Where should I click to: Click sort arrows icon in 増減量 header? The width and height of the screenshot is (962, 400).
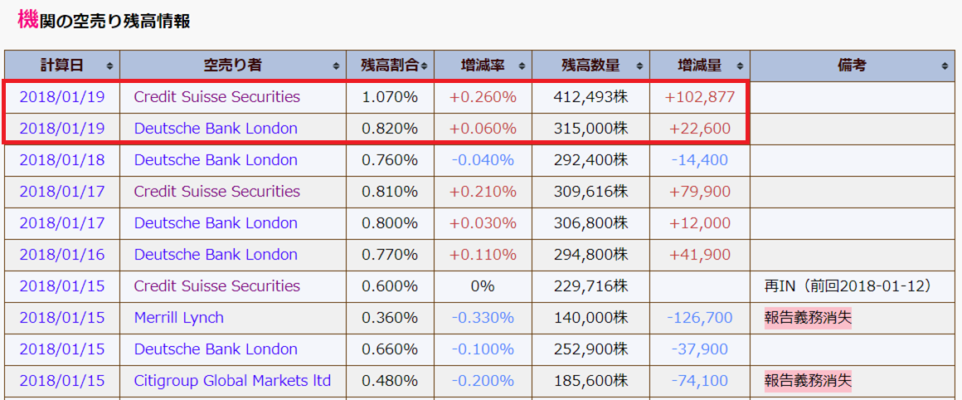[740, 66]
